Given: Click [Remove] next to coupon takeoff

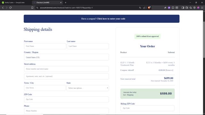Looking at the screenshot, I should tap(169, 70).
